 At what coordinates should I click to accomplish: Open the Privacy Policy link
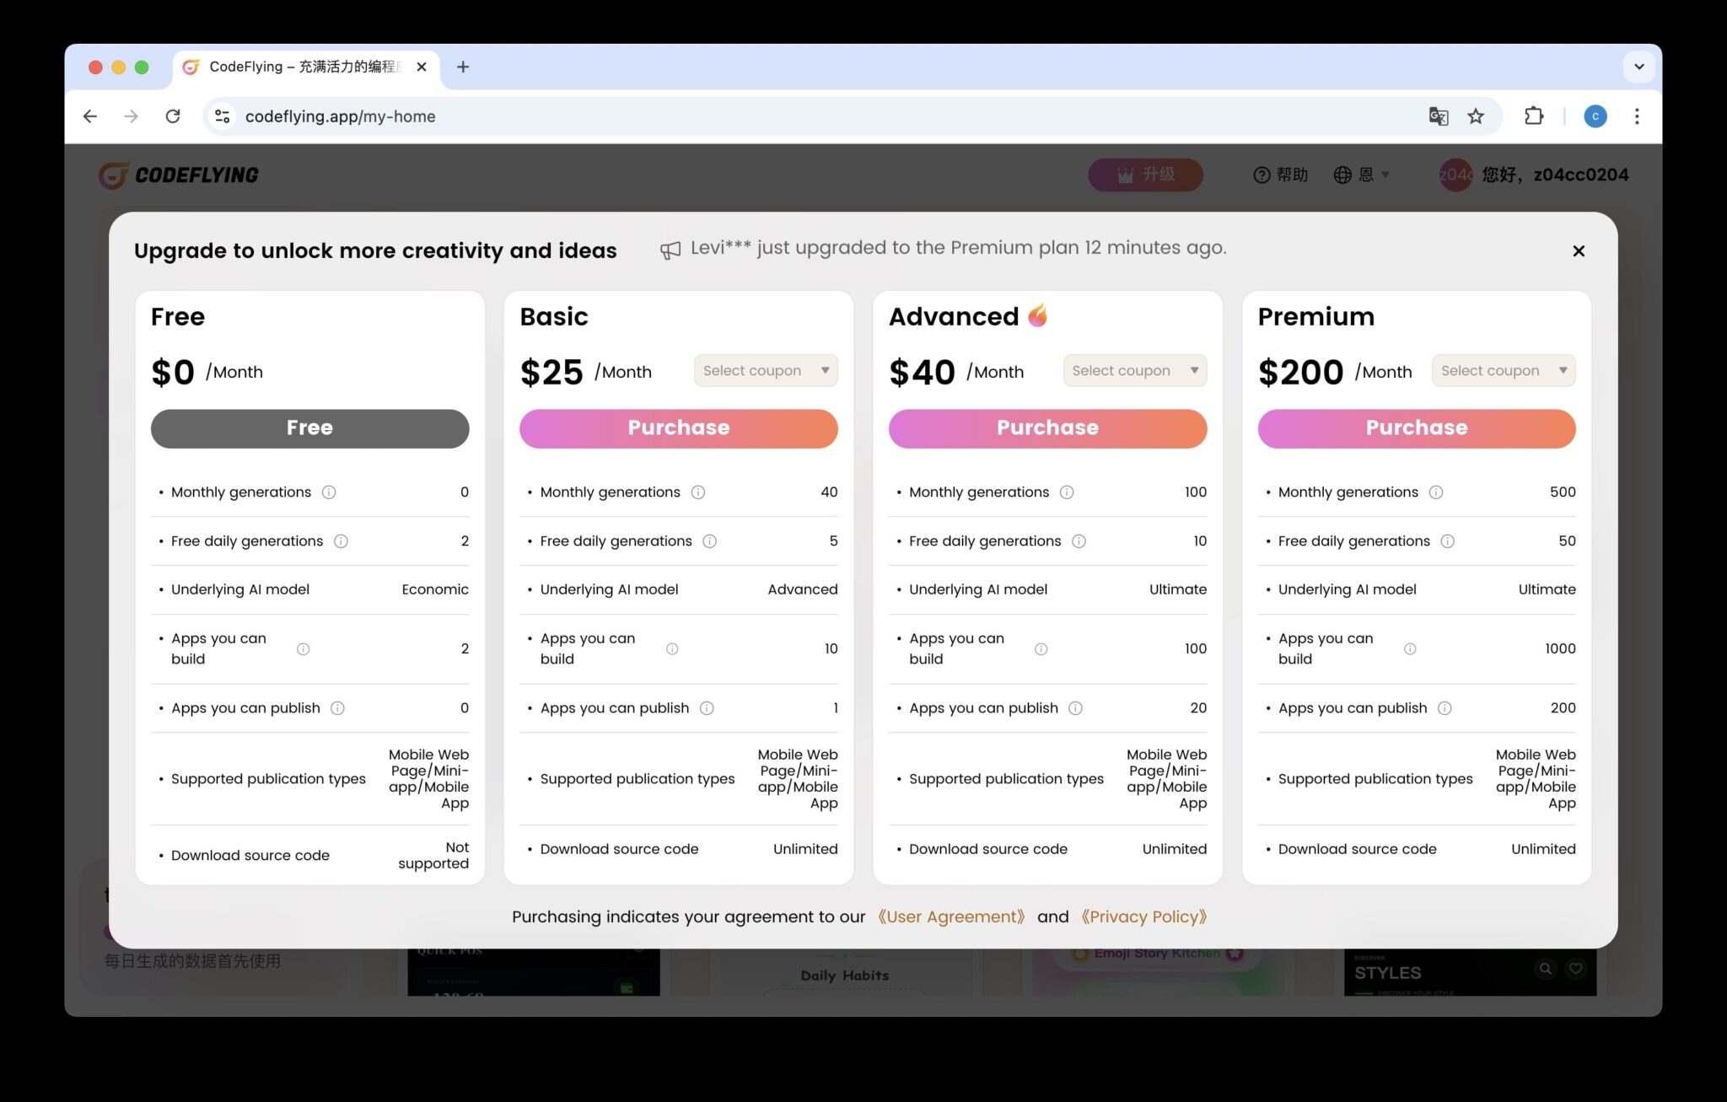pyautogui.click(x=1144, y=917)
